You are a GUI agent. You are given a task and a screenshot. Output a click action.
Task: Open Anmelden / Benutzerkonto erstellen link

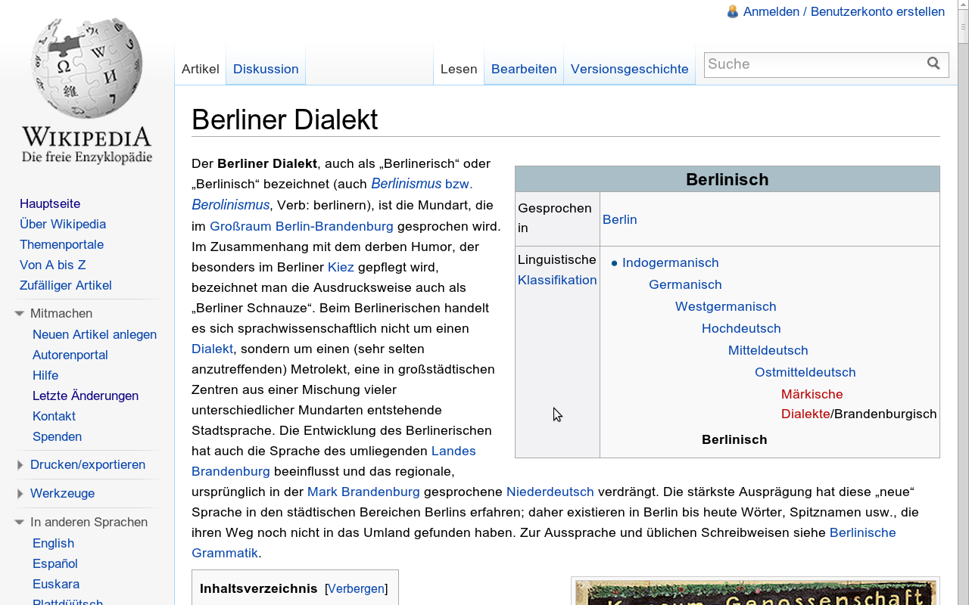[x=844, y=11]
